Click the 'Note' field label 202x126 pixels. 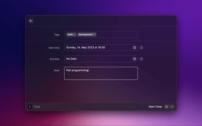click(56, 70)
